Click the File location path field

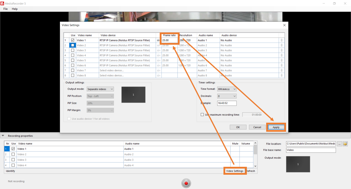tap(311, 144)
